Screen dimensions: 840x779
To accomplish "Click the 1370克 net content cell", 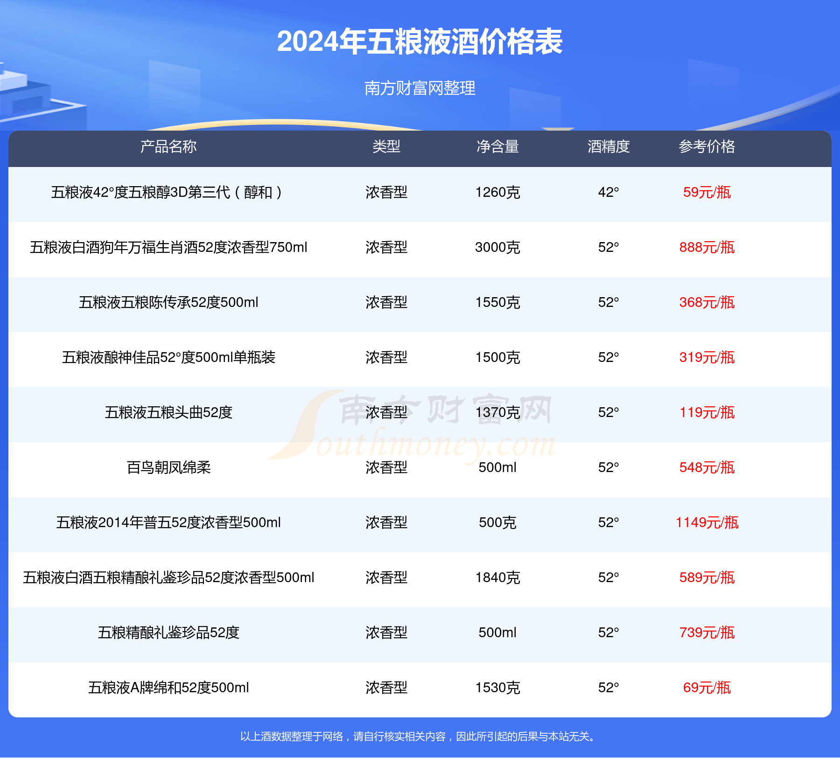I will [497, 412].
